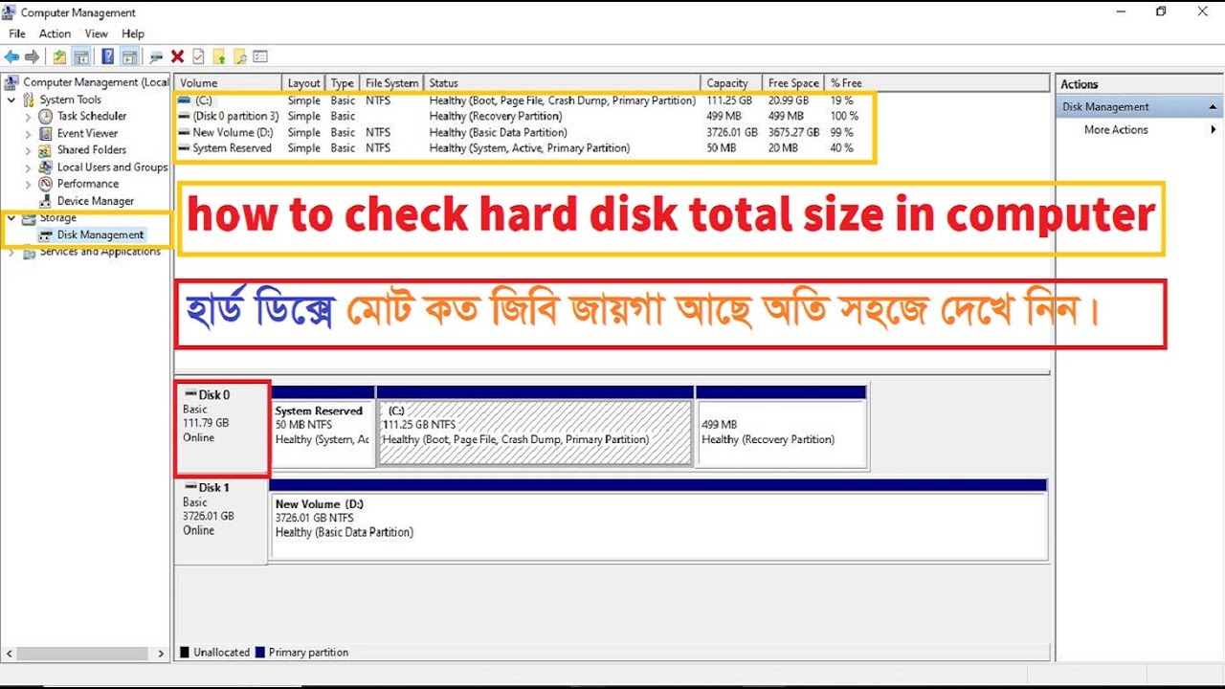Screen dimensions: 1225x689
Task: Select the Disk 0 label box
Action: pos(222,429)
